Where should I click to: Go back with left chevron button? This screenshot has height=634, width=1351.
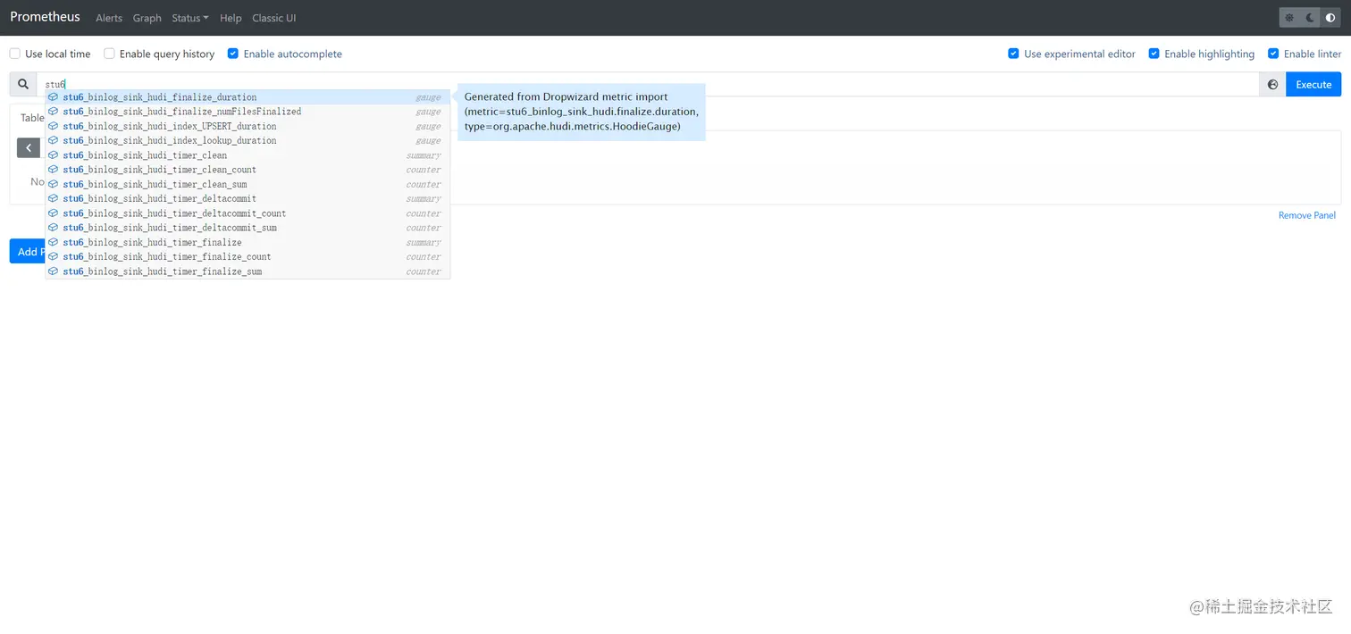point(29,148)
